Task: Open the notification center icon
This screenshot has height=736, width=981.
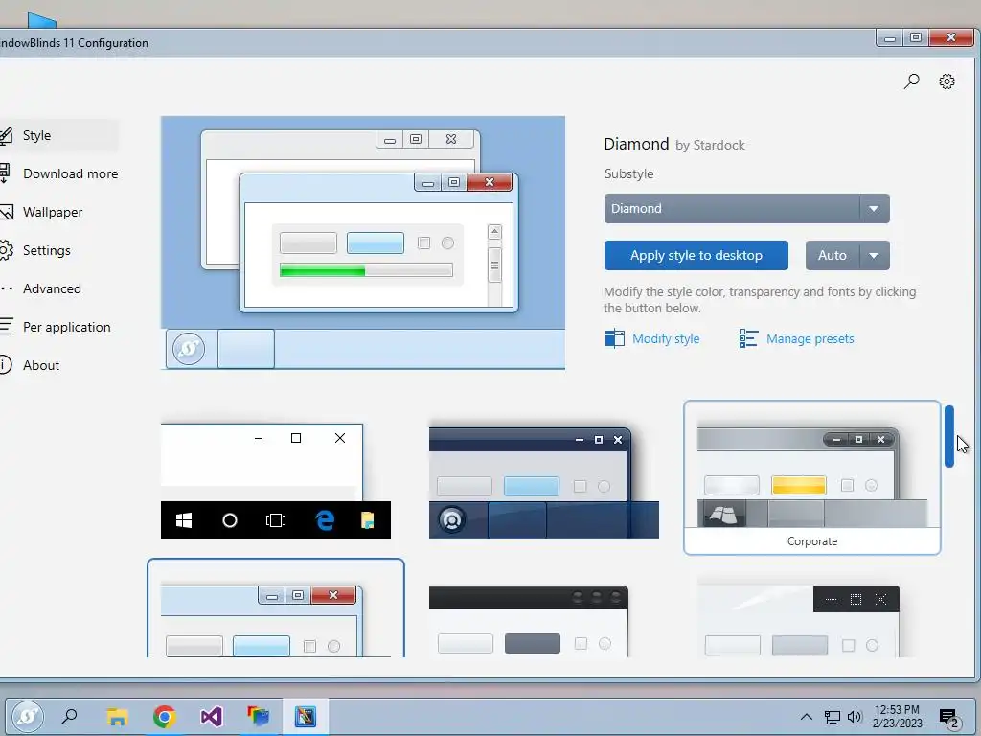Action: pos(948,718)
